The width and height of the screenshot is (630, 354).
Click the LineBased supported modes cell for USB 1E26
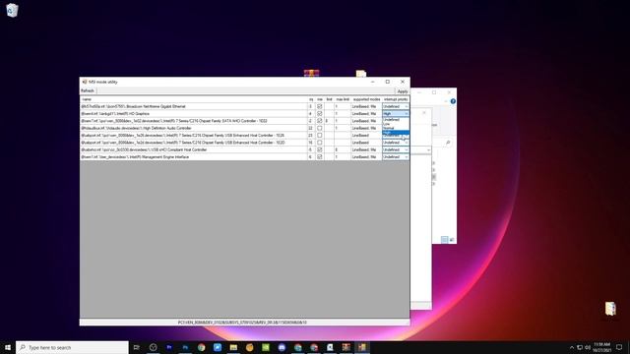(366, 136)
